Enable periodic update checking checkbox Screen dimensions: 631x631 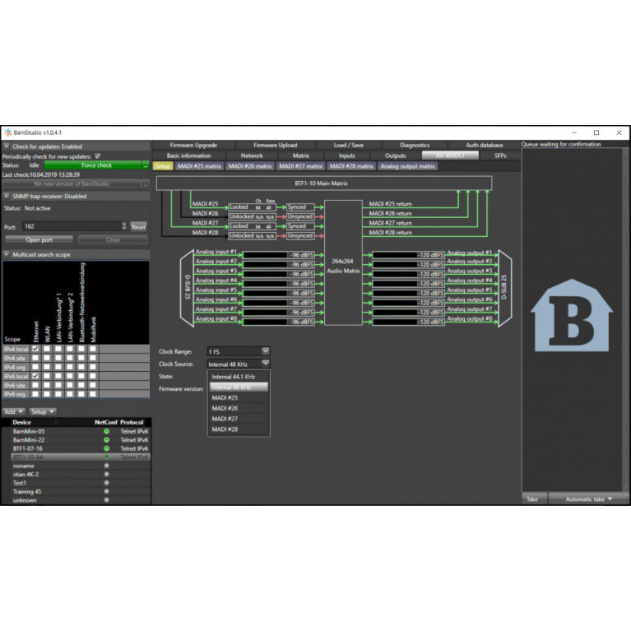pos(97,156)
